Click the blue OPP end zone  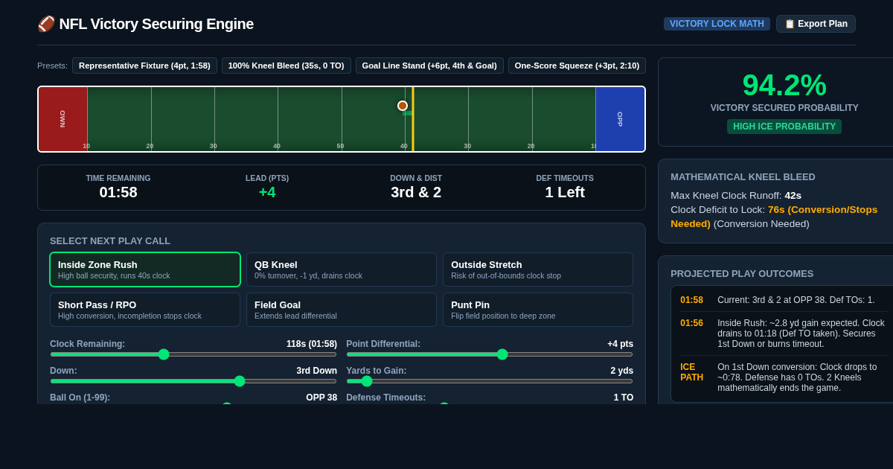click(x=620, y=119)
